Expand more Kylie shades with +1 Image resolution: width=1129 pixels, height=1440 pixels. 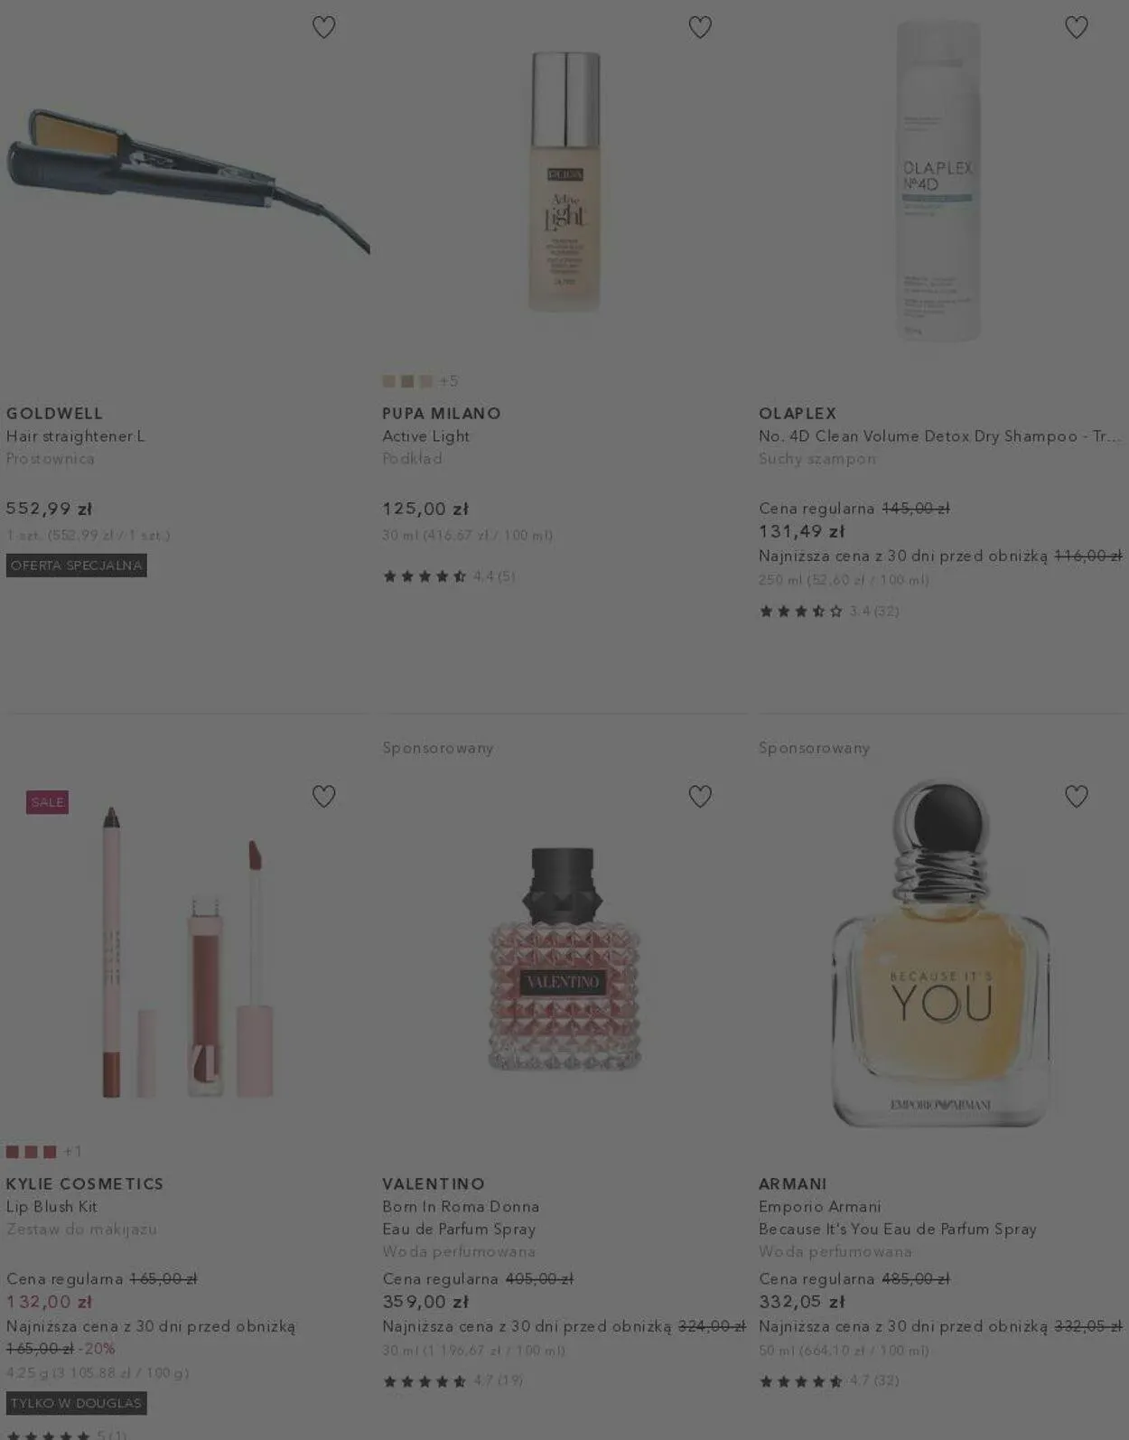tap(73, 1152)
